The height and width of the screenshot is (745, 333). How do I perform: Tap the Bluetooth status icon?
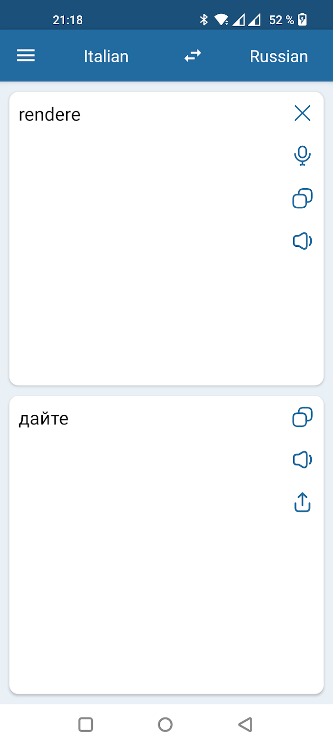[204, 20]
